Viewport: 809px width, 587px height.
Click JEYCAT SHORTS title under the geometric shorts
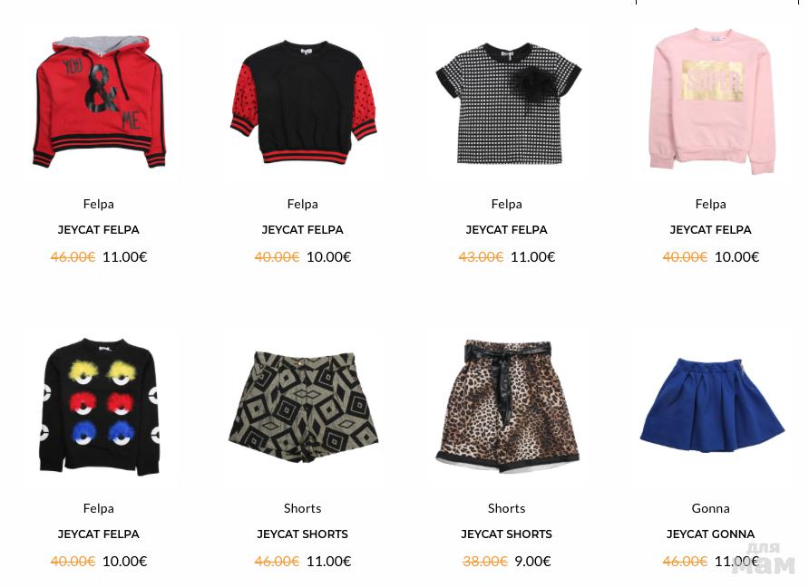[302, 534]
